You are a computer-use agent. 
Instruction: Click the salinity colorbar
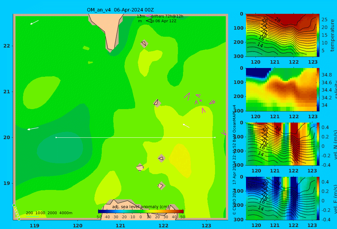tap(318, 90)
